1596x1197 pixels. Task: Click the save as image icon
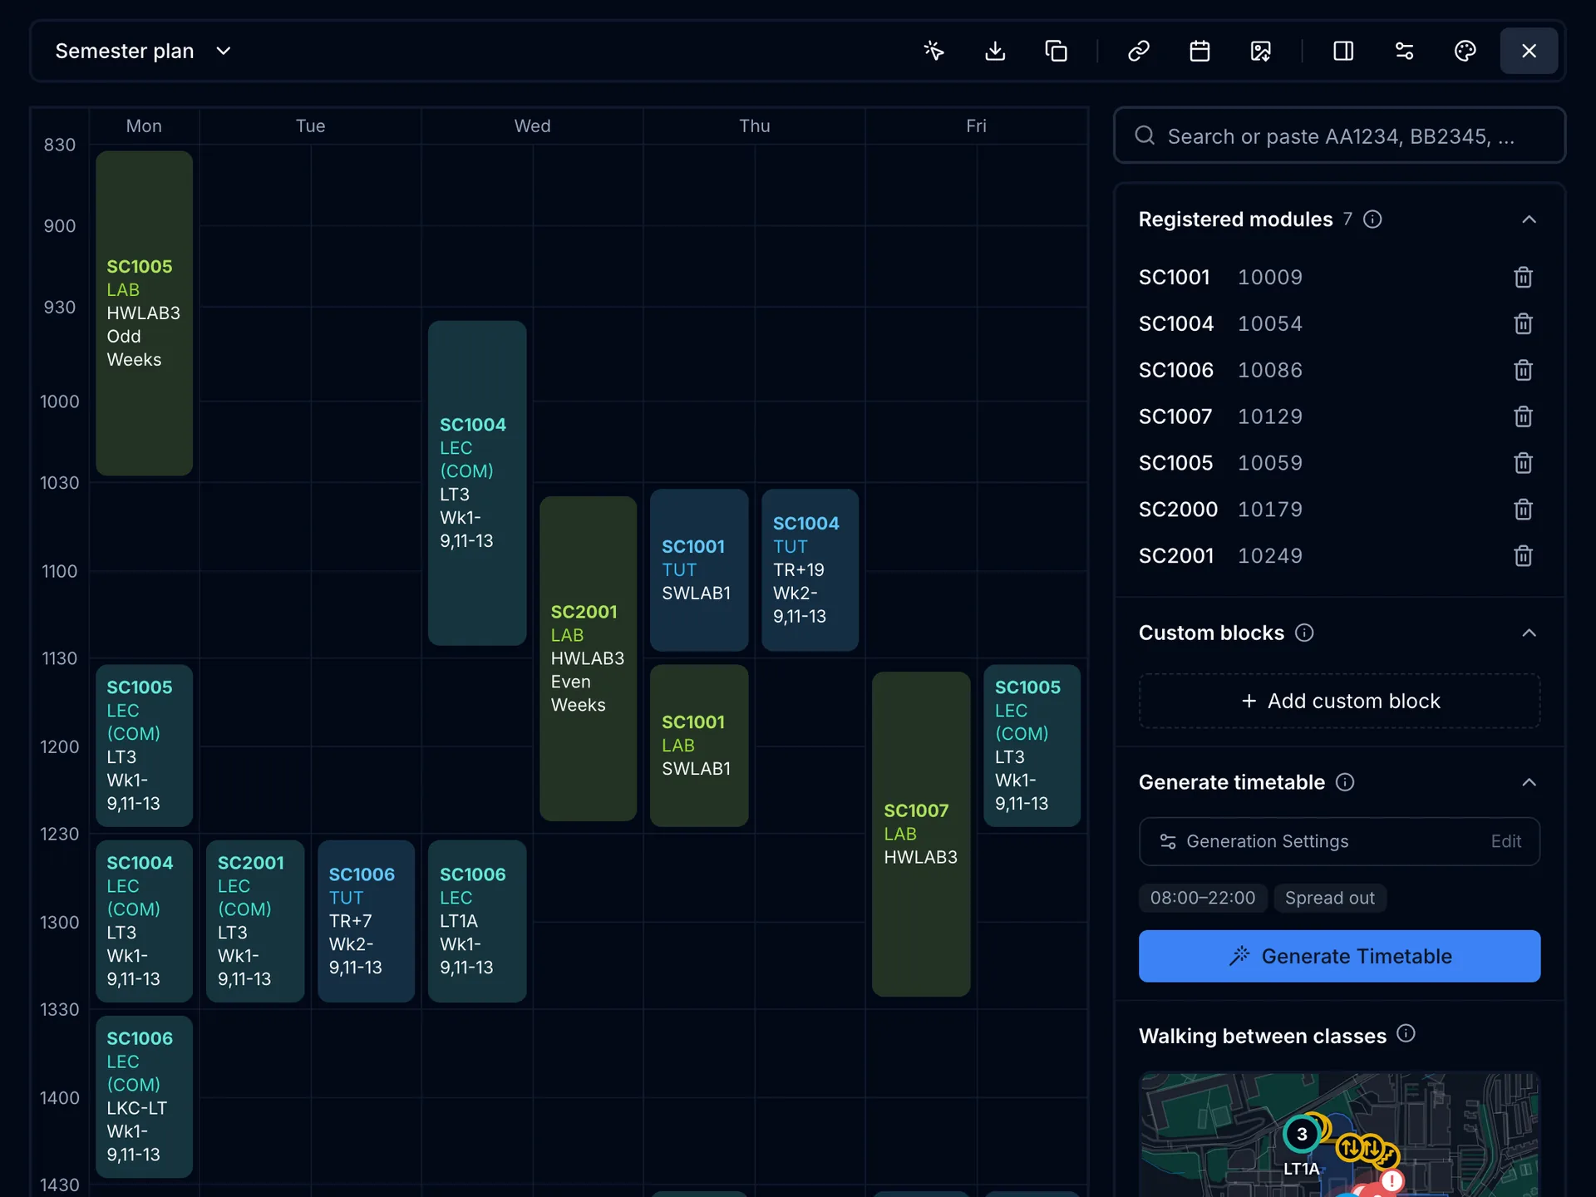[x=1260, y=51]
